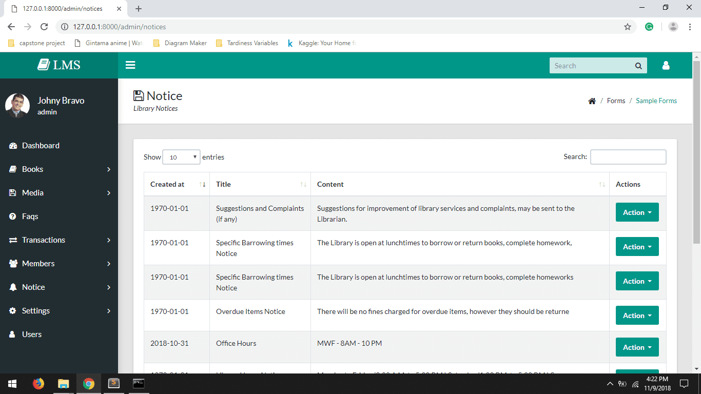
Task: Click inside the table Search field
Action: (x=628, y=157)
